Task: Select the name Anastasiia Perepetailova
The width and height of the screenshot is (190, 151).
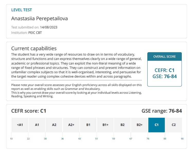Action: pyautogui.click(x=40, y=19)
